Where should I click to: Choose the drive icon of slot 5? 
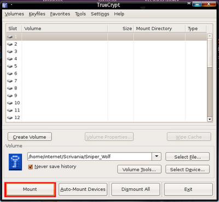[x=10, y=66]
